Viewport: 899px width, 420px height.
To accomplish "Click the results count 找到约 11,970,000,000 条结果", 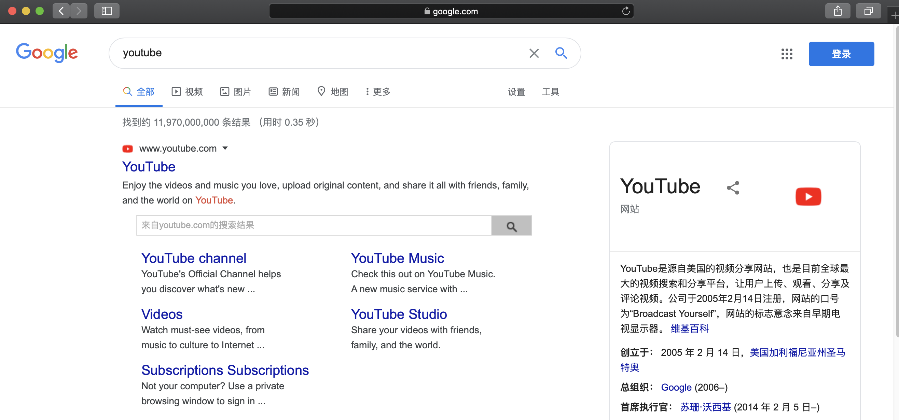I will pyautogui.click(x=186, y=122).
